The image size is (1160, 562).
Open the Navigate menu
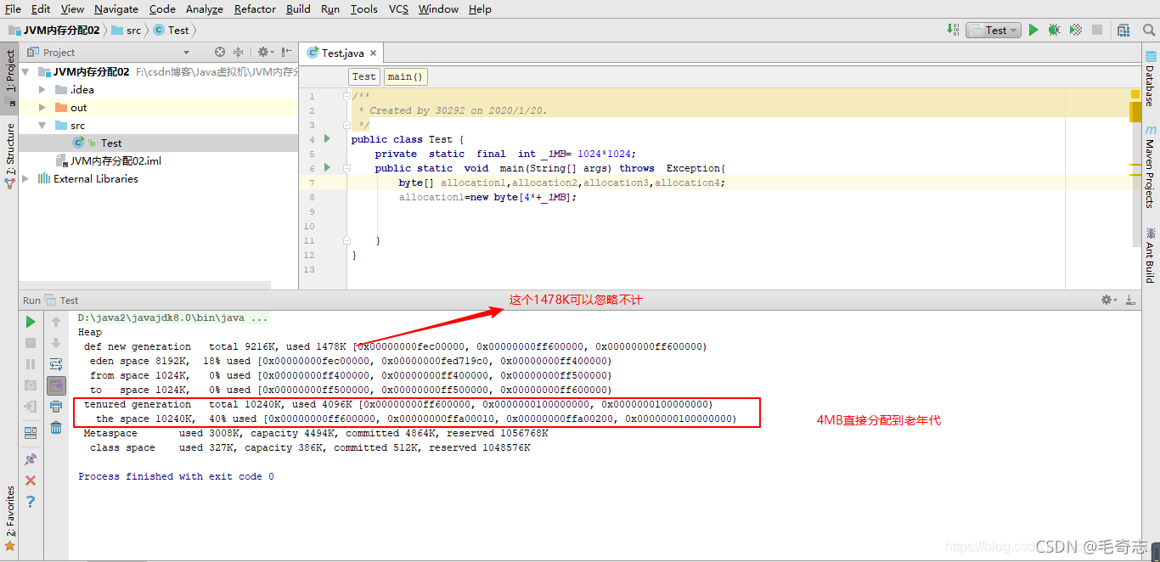(116, 8)
